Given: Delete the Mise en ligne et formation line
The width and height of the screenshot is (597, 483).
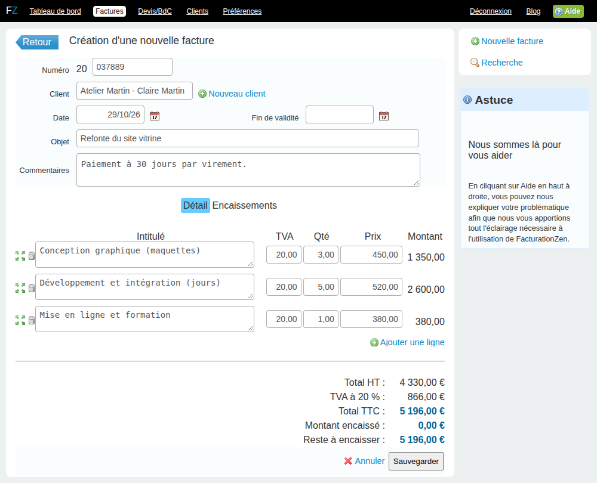Looking at the screenshot, I should [x=32, y=320].
